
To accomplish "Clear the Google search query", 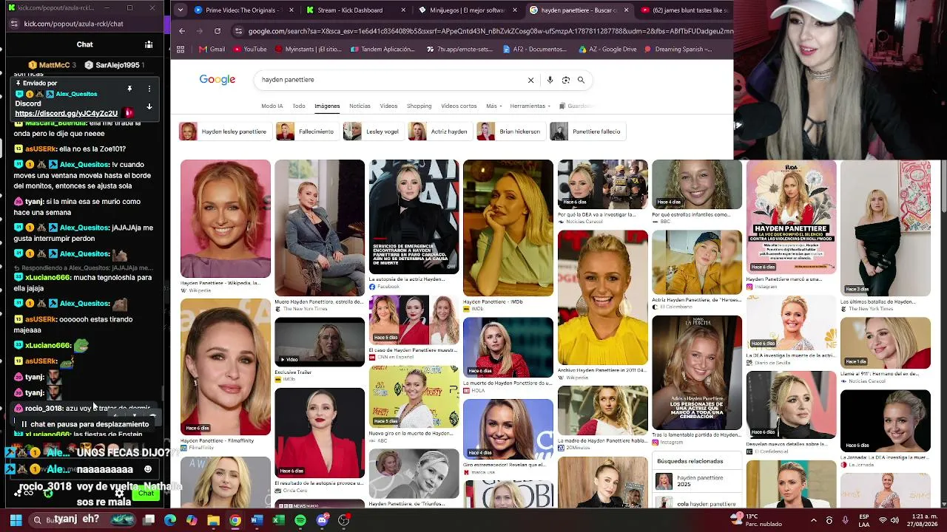I will coord(530,80).
